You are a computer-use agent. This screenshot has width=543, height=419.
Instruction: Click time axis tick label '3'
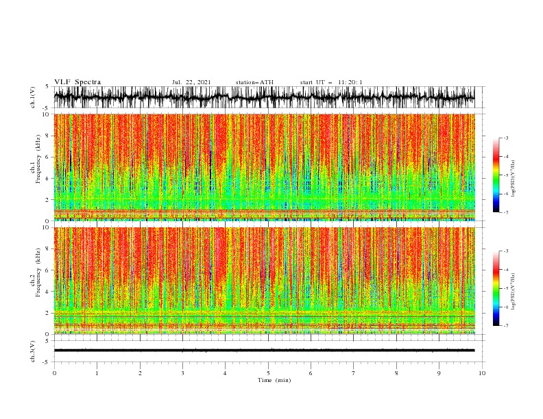point(182,373)
